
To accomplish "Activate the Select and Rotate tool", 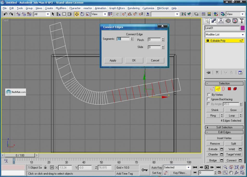I will 82,14.
